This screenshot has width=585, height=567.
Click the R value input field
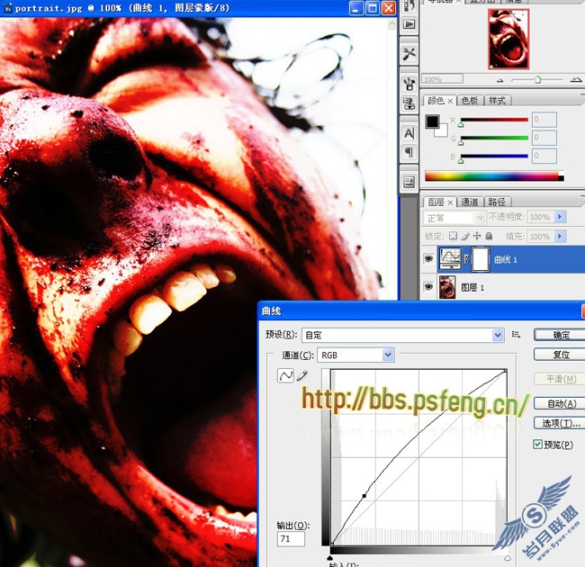544,120
